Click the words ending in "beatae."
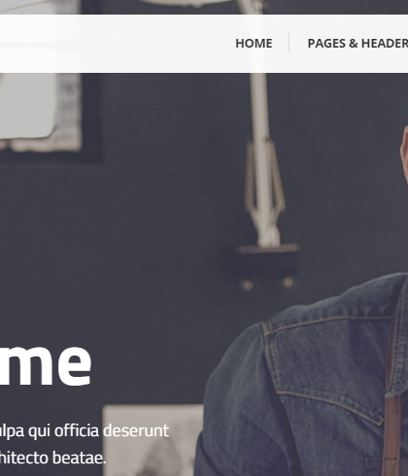The height and width of the screenshot is (476, 408). point(52,458)
